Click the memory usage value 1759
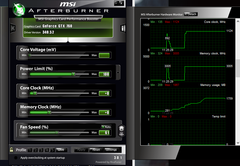Viewport: 240px width, 166px height. (229, 99)
